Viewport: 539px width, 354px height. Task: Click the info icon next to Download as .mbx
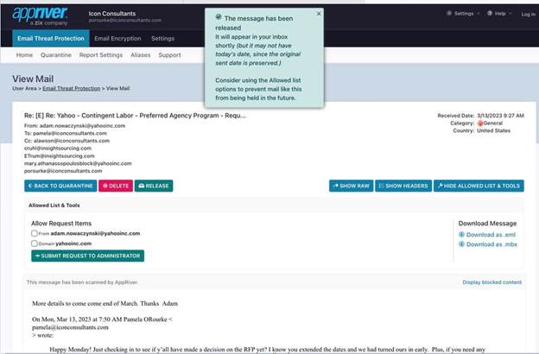461,244
